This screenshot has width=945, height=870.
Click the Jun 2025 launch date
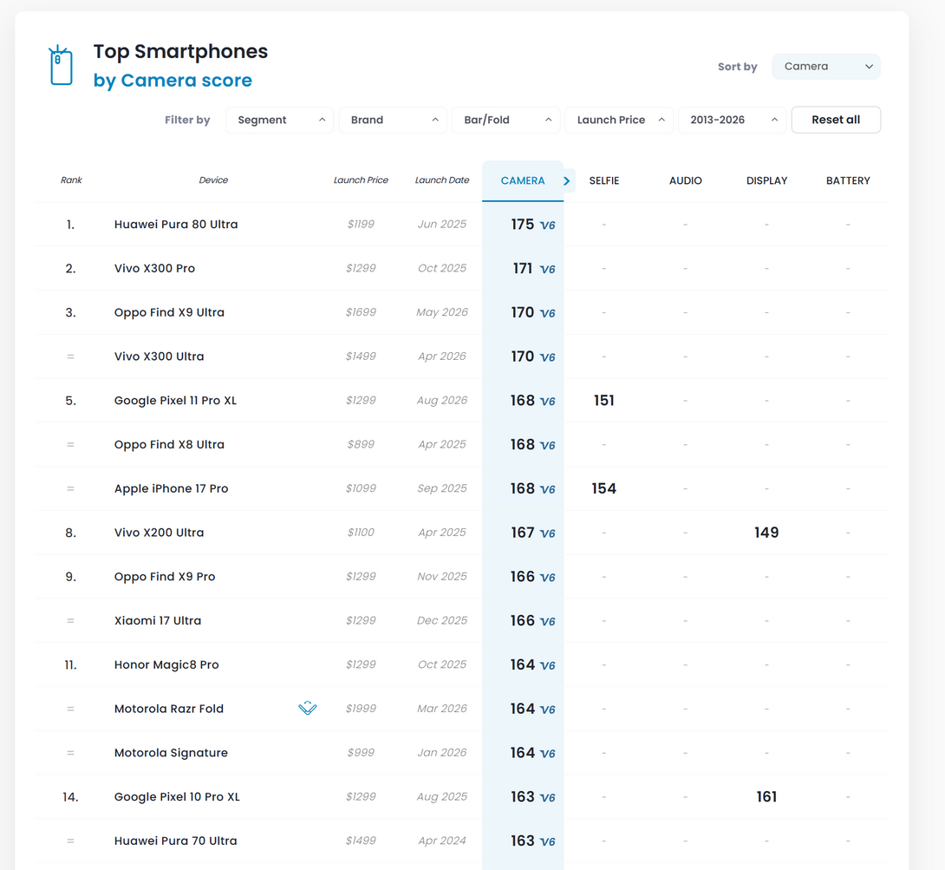(442, 225)
